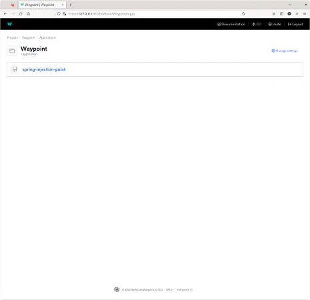Open Manage settings for the project

pyautogui.click(x=285, y=51)
